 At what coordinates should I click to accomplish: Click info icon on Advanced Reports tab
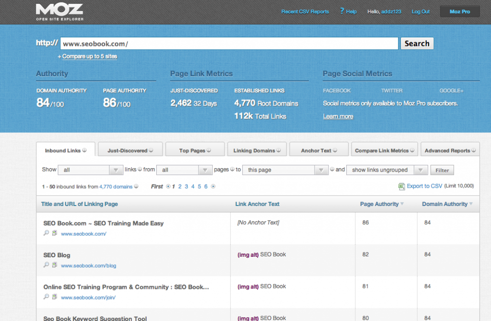tap(473, 150)
